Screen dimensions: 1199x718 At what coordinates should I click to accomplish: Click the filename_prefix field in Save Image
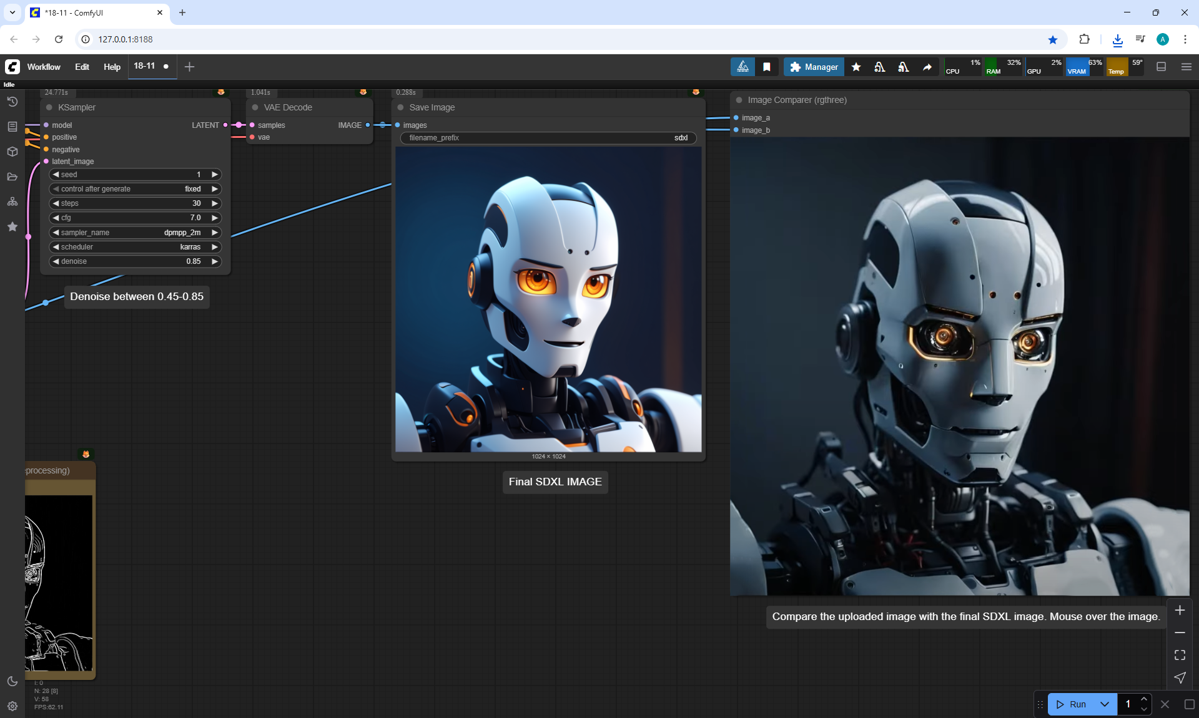coord(548,138)
